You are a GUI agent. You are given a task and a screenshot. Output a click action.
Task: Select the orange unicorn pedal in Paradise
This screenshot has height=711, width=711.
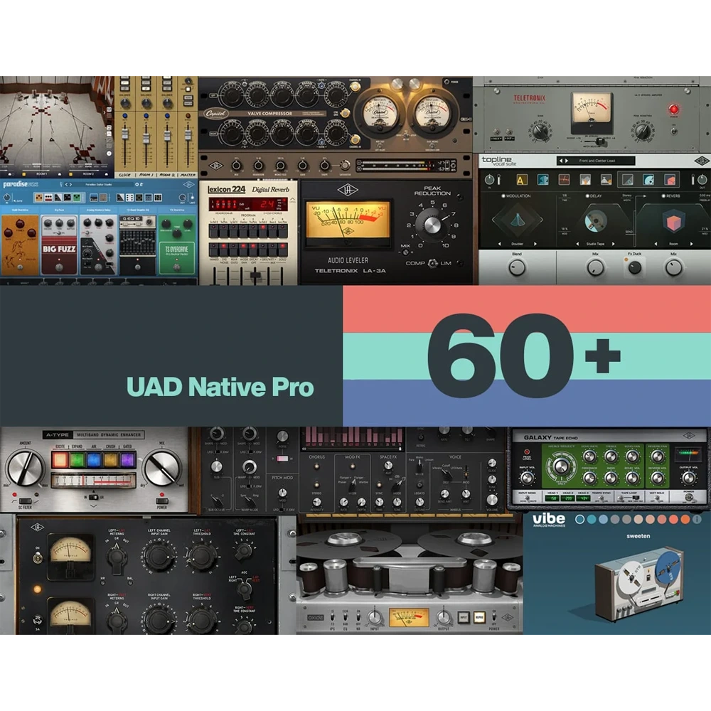point(20,245)
